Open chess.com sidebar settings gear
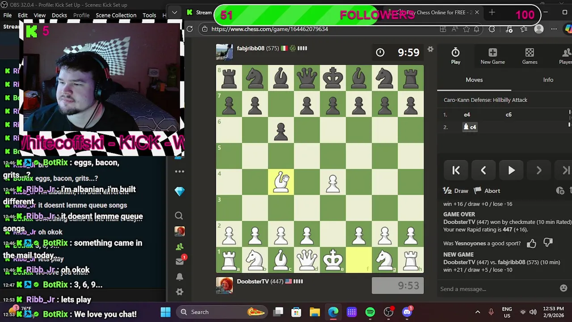 (180, 292)
